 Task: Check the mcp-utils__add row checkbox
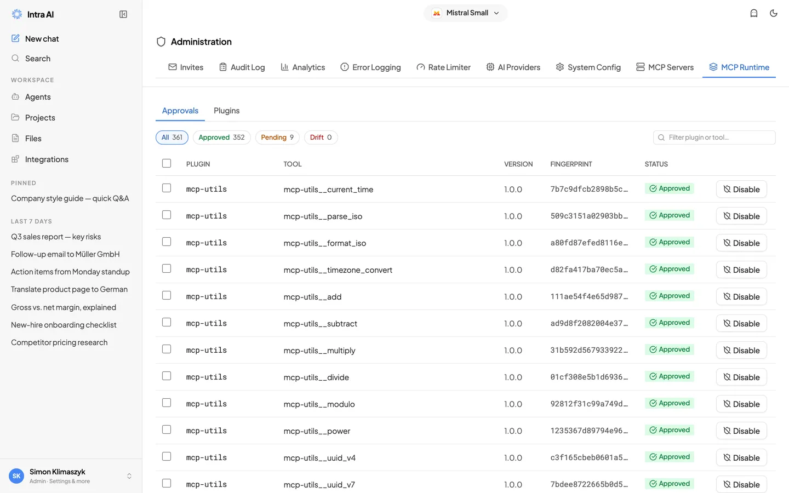click(167, 295)
